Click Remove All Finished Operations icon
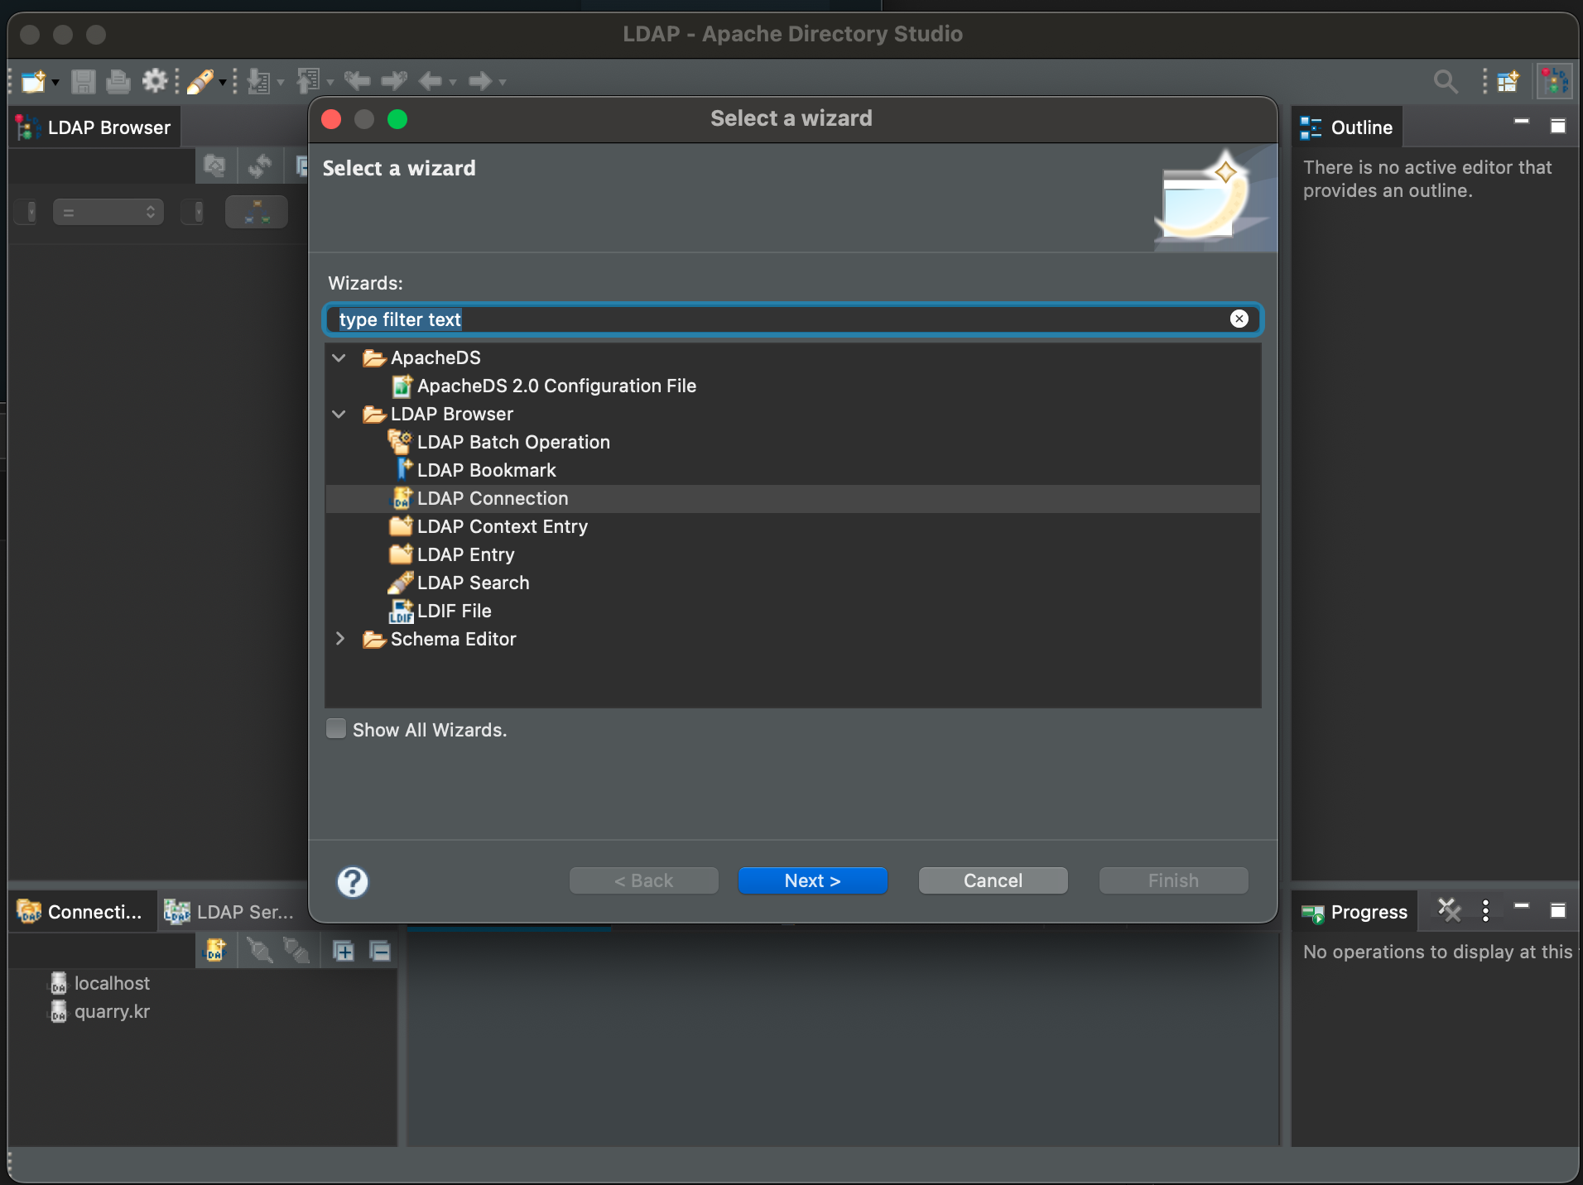The width and height of the screenshot is (1583, 1185). pyautogui.click(x=1449, y=910)
